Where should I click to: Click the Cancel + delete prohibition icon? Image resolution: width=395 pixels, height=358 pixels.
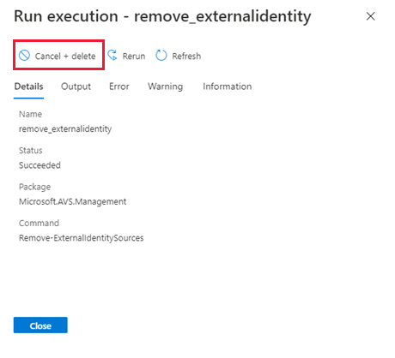24,56
